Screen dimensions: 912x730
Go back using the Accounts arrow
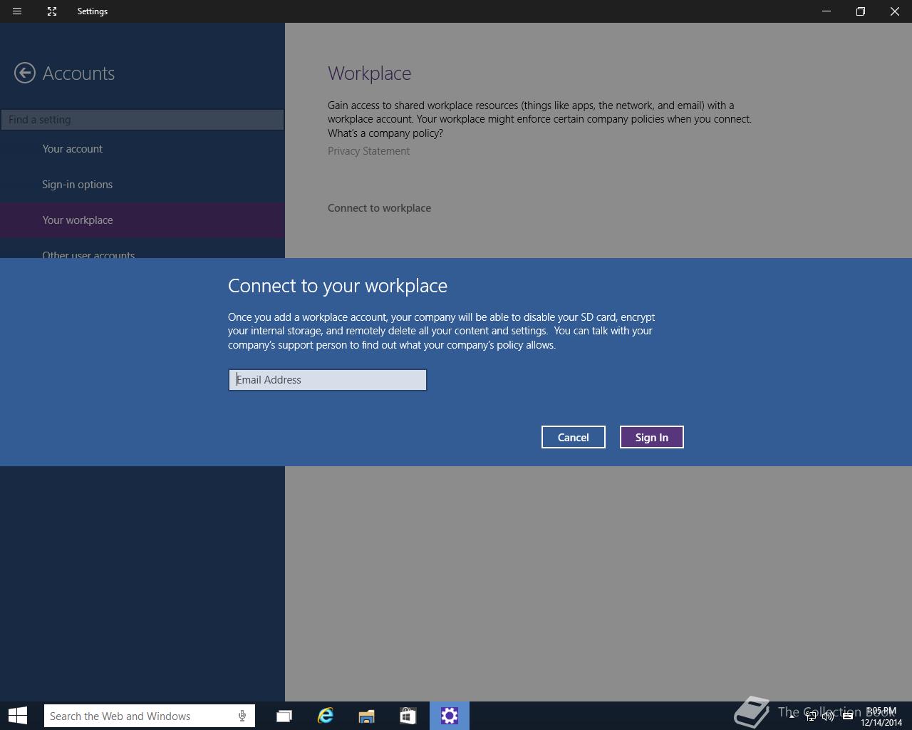[x=25, y=73]
